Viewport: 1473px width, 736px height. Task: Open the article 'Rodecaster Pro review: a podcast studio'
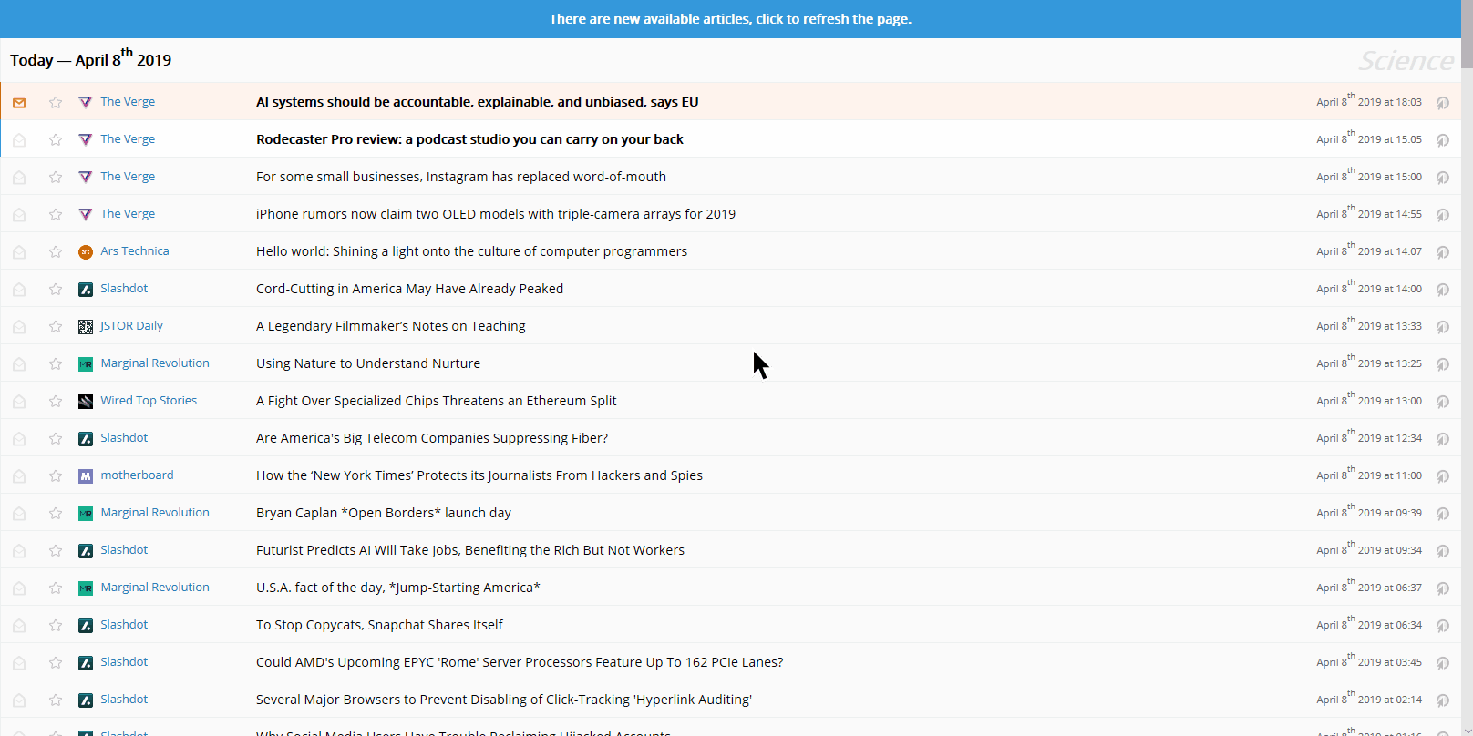click(x=469, y=139)
